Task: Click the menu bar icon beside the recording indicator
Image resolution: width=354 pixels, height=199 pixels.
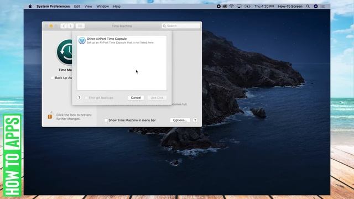Action: click(x=225, y=6)
